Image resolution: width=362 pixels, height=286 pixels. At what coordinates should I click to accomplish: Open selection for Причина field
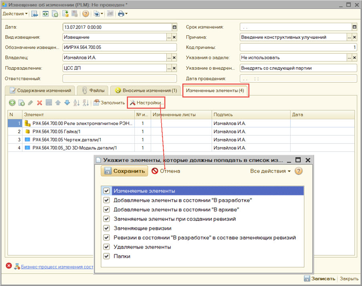pyautogui.click(x=349, y=37)
